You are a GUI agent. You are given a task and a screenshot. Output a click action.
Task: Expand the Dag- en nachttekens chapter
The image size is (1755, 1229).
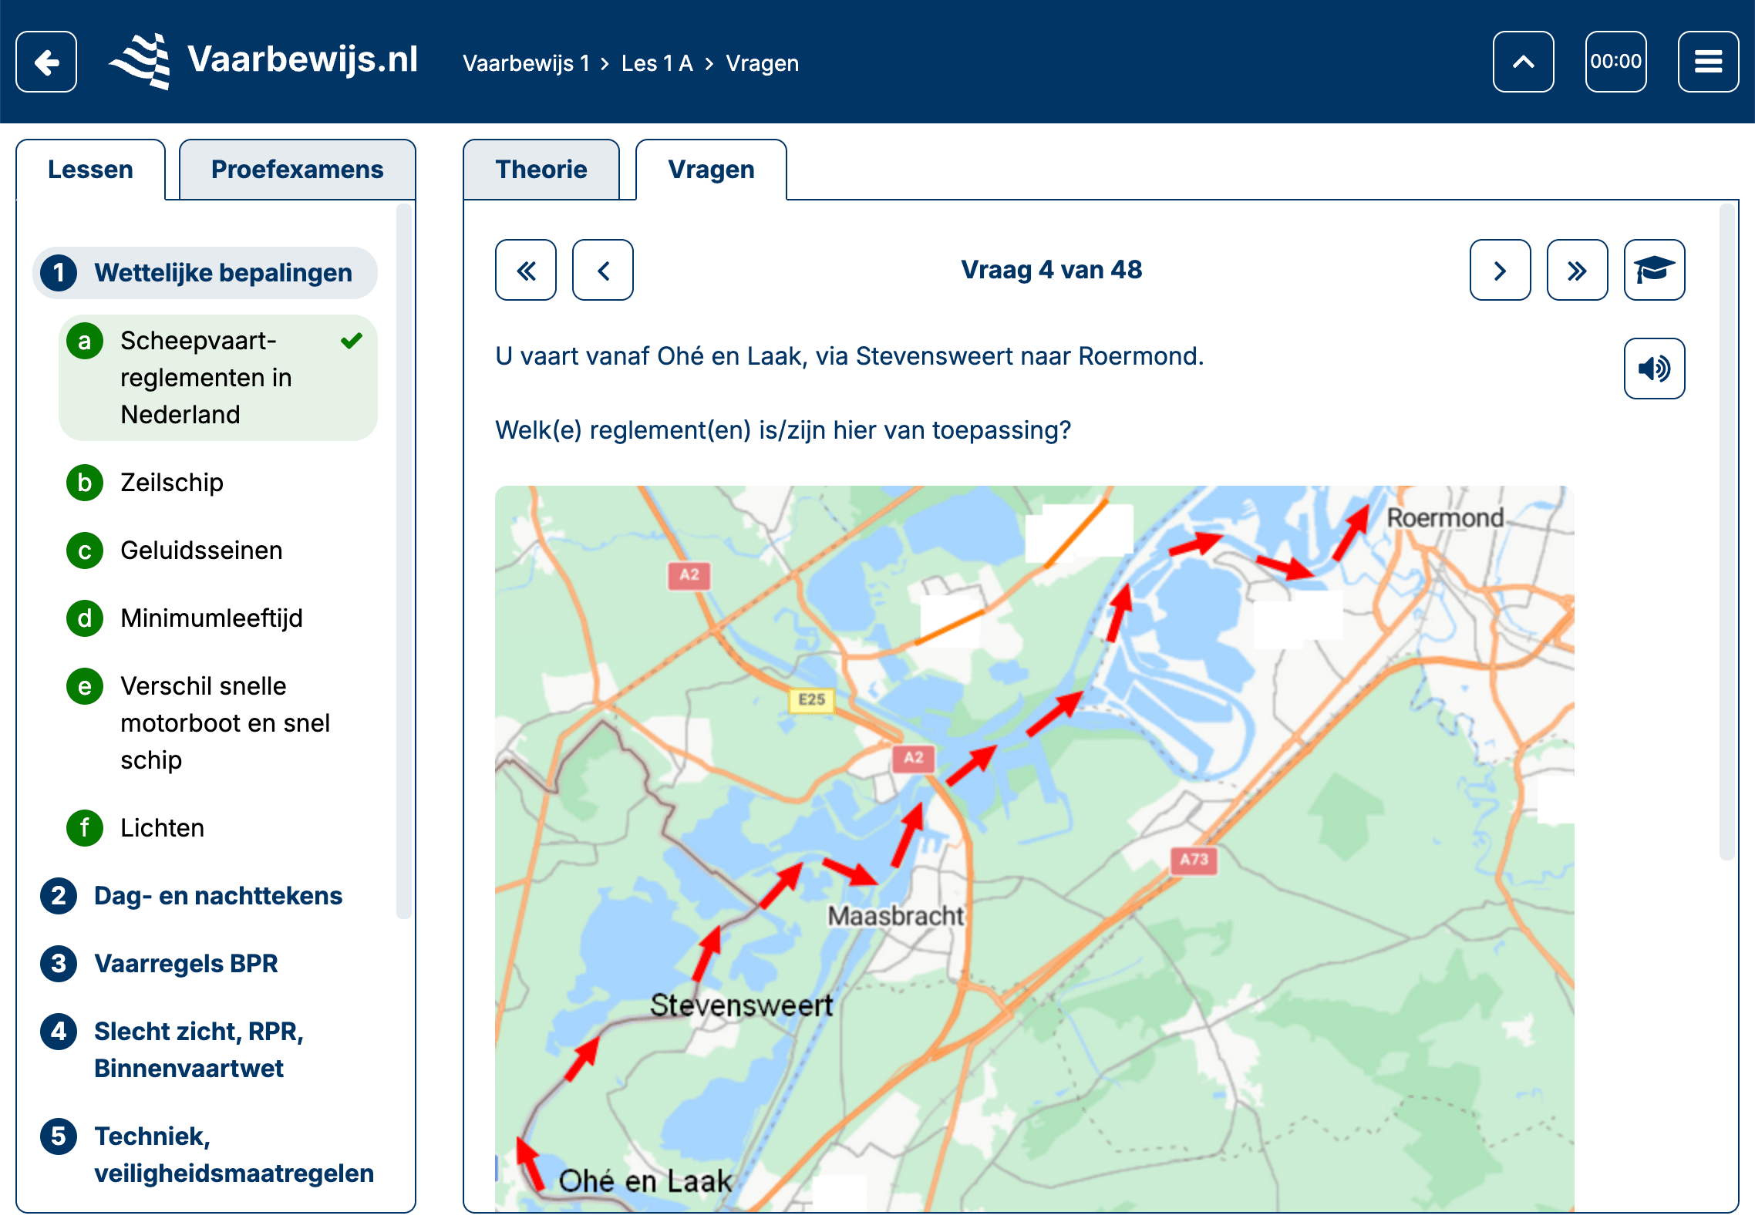[x=217, y=896]
